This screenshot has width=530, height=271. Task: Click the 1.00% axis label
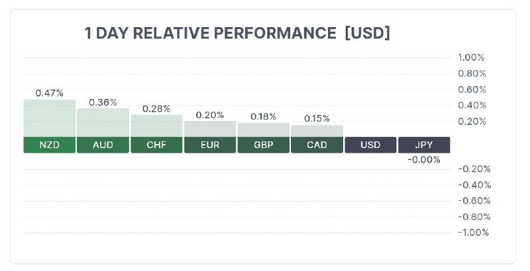pos(471,58)
